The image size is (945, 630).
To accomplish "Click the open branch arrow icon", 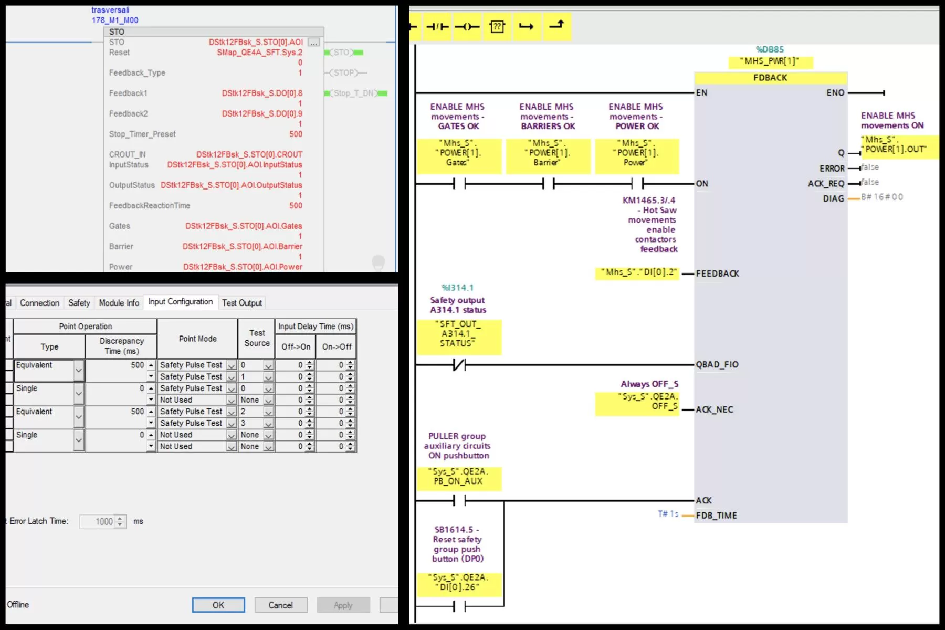I will point(526,27).
